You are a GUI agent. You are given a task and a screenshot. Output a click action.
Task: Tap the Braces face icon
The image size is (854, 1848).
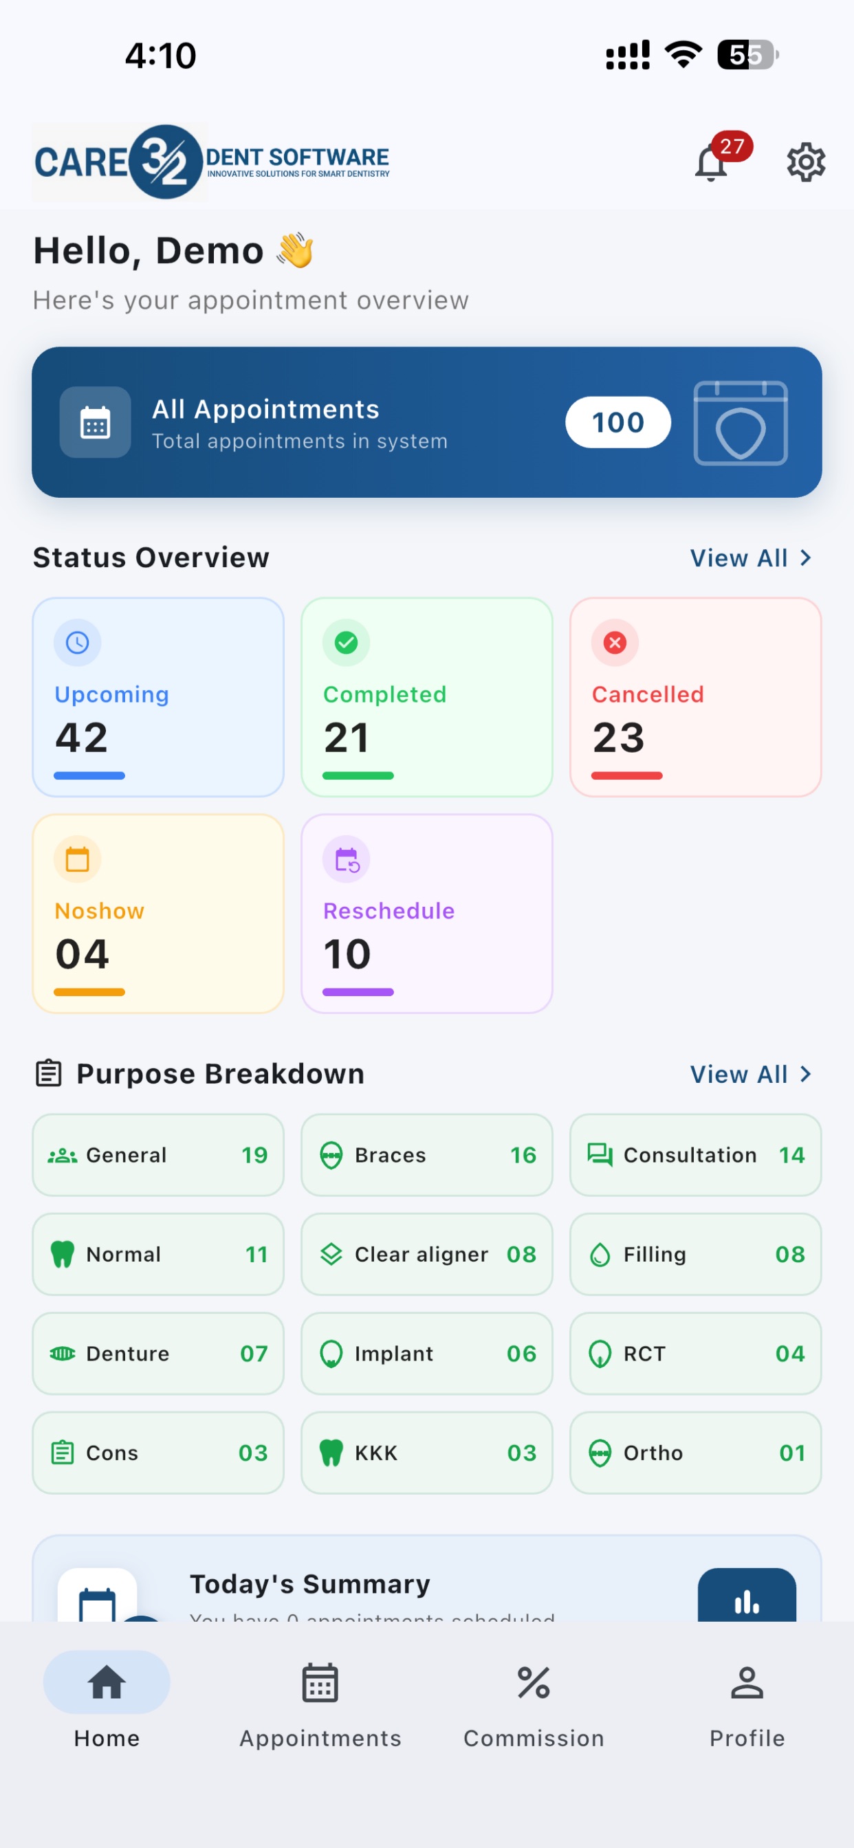point(331,1156)
